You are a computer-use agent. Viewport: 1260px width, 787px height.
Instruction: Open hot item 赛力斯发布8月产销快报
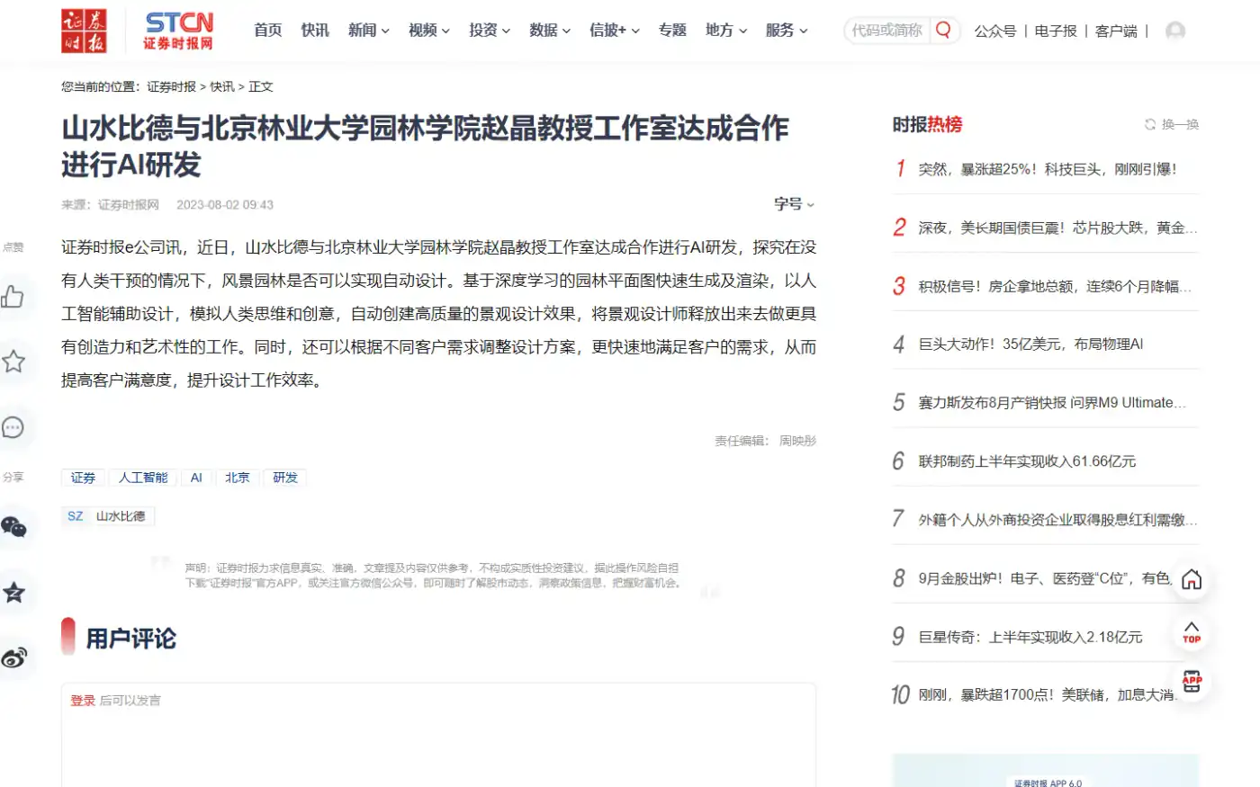[x=1052, y=402]
